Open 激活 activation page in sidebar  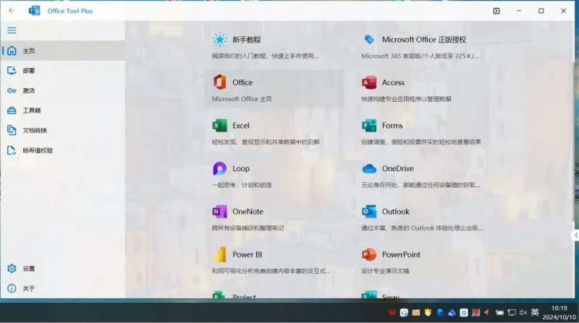click(63, 90)
